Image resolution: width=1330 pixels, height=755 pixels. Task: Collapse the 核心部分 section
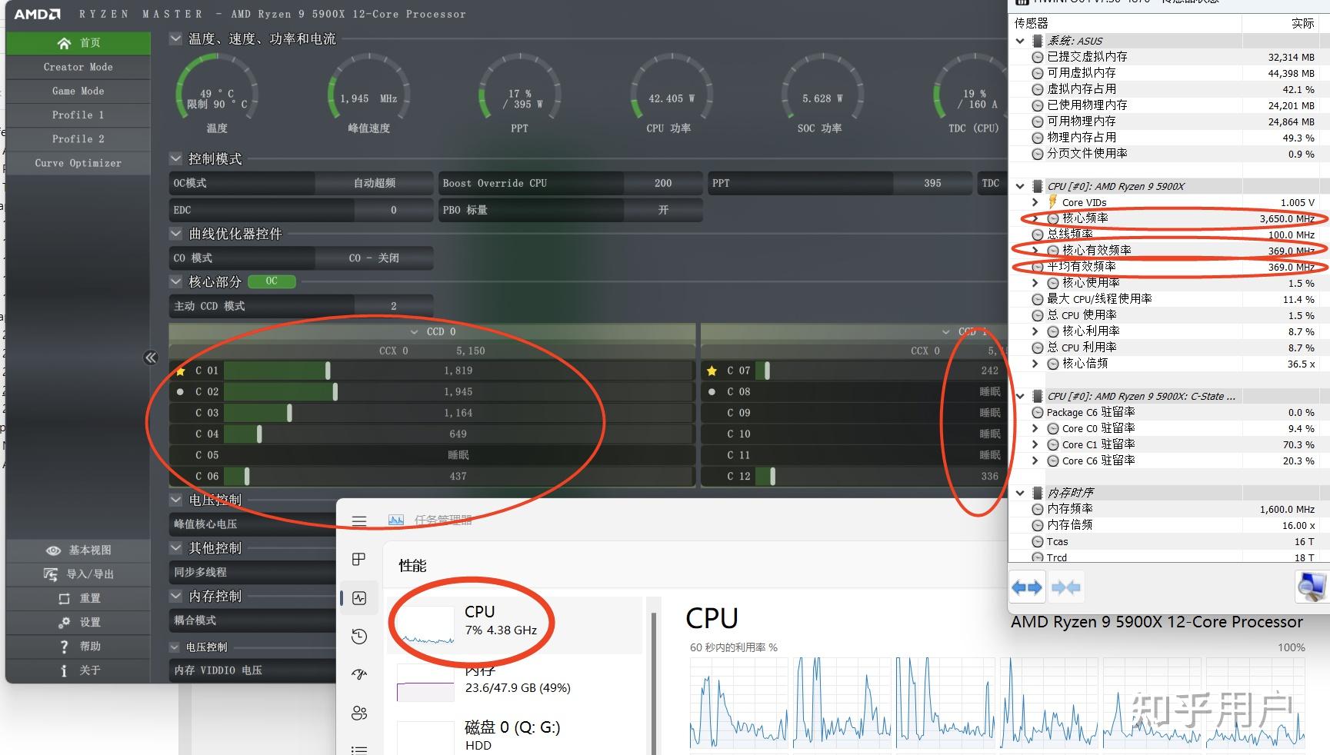175,281
